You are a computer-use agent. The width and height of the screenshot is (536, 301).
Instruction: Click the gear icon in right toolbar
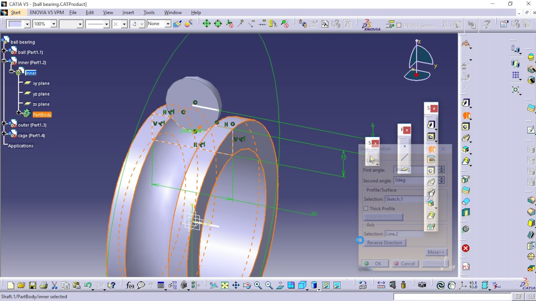[x=466, y=229]
